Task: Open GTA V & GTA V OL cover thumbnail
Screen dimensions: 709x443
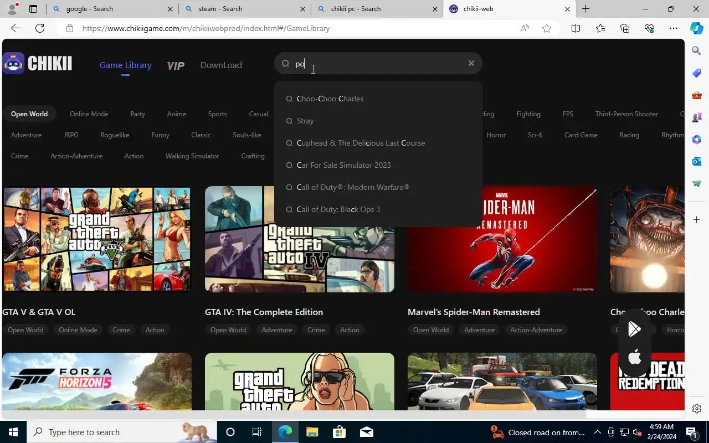Action: (x=97, y=239)
